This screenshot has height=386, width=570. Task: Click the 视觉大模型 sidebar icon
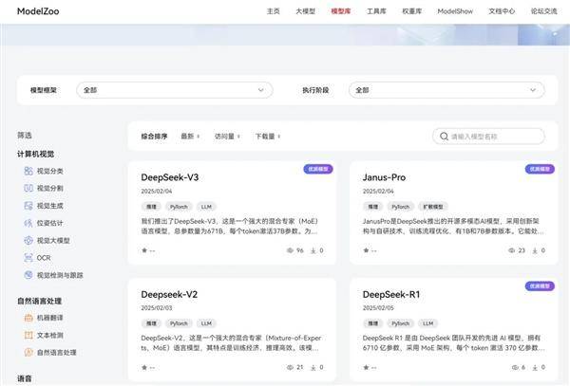[x=28, y=240]
